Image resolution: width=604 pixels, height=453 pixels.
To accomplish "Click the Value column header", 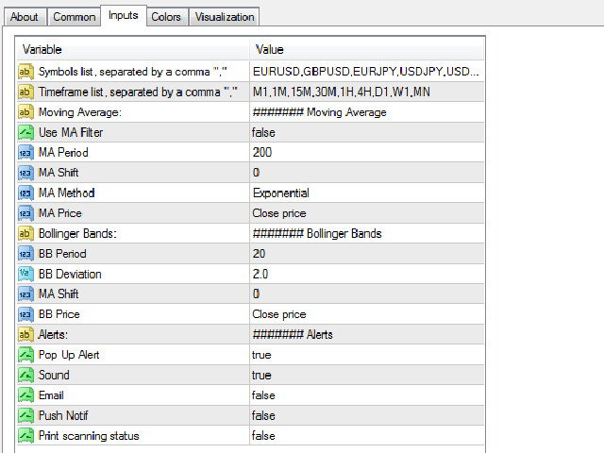I will [367, 49].
